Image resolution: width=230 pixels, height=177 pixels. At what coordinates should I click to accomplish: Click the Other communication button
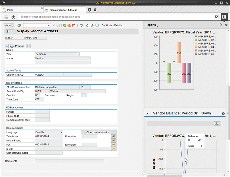(98, 132)
